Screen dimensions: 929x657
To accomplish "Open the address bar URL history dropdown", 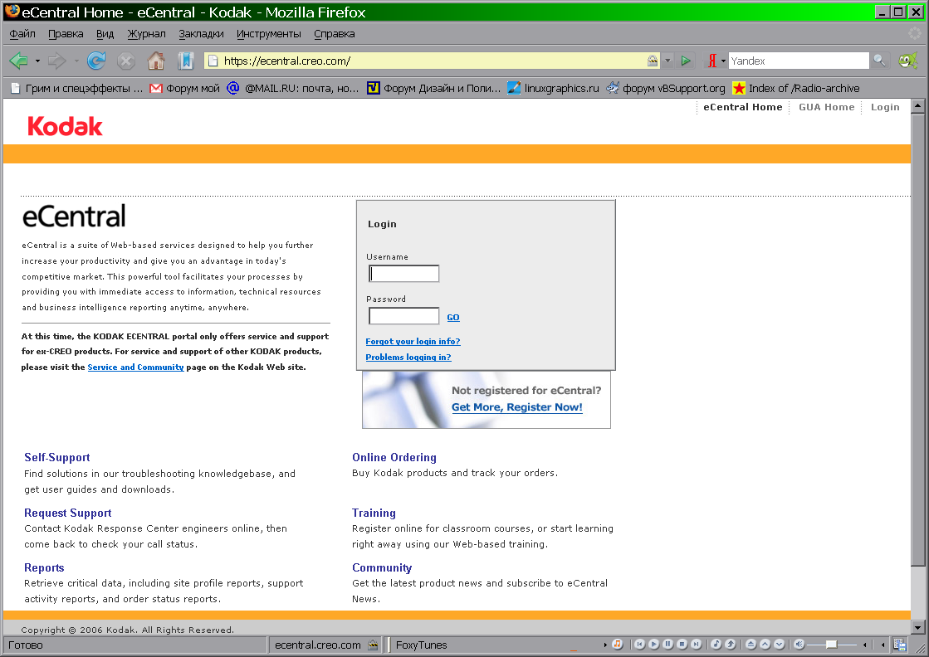I will pyautogui.click(x=667, y=61).
